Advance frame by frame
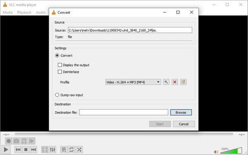Image resolution: width=248 pixels, height=155 pixels. 32,141
